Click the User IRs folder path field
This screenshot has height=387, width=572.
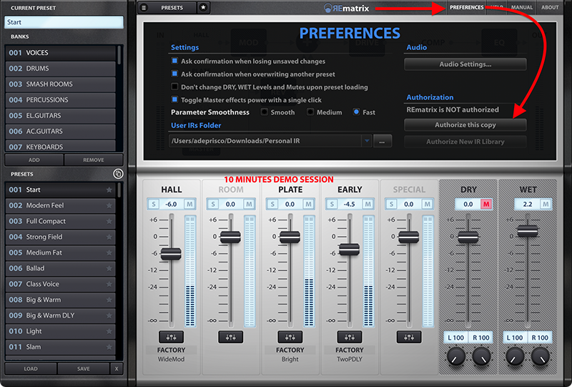click(x=265, y=141)
